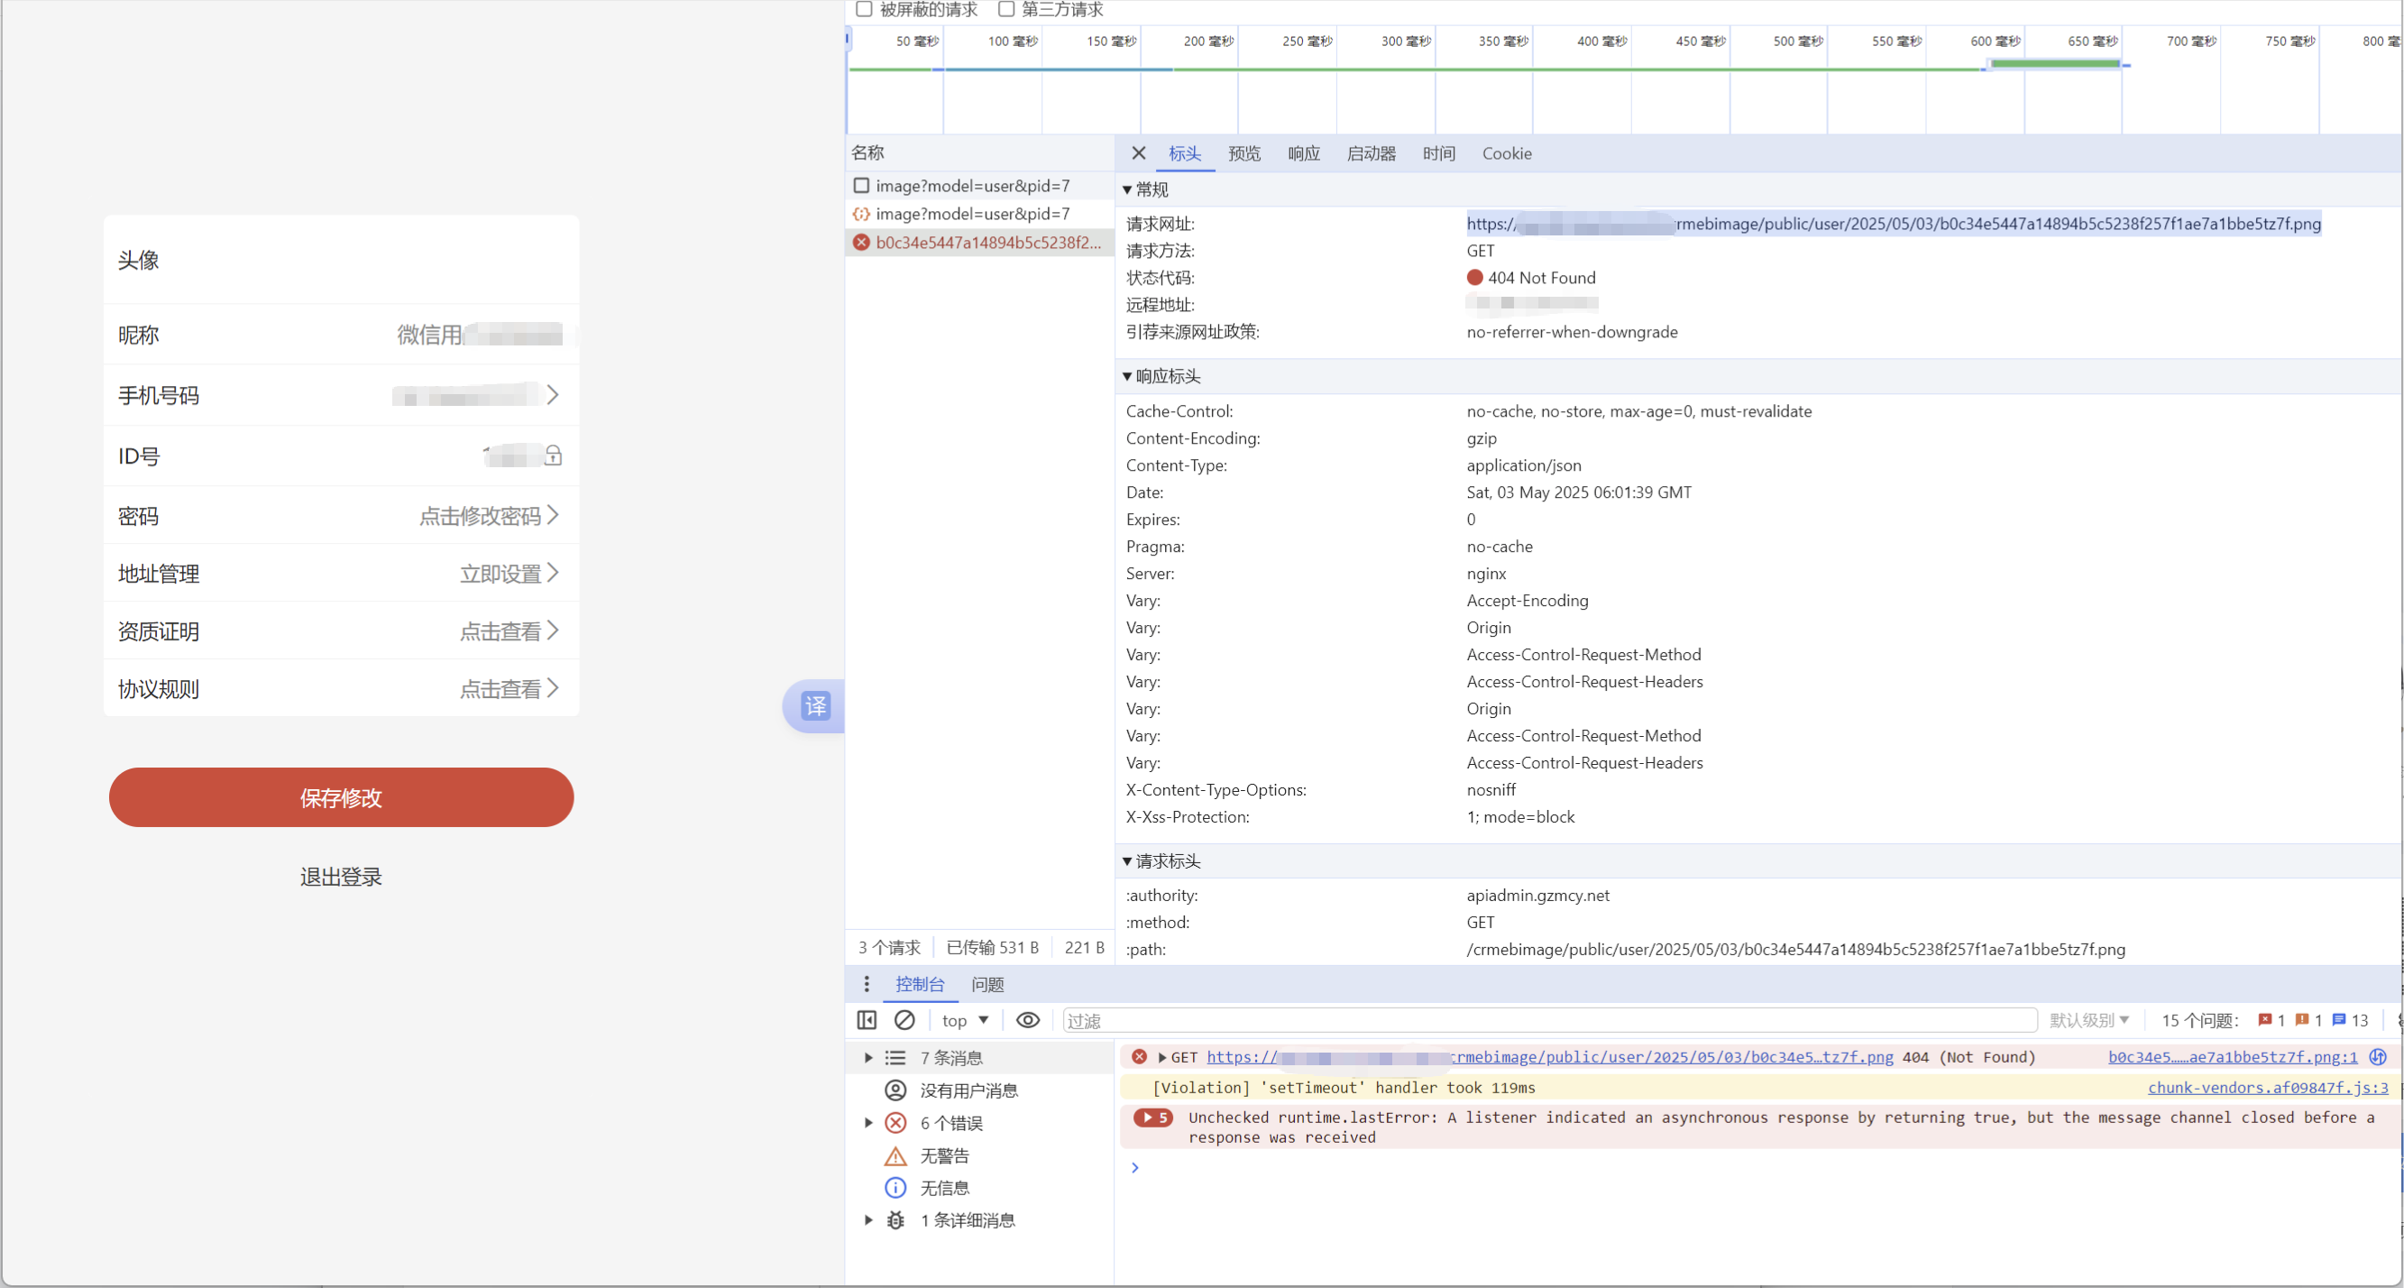2404x1288 pixels.
Task: Expand the 1 条详细消息 group
Action: 867,1219
